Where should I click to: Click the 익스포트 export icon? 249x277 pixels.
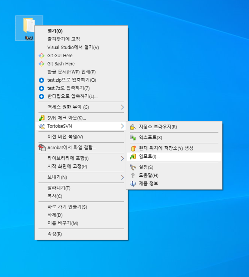(133, 138)
